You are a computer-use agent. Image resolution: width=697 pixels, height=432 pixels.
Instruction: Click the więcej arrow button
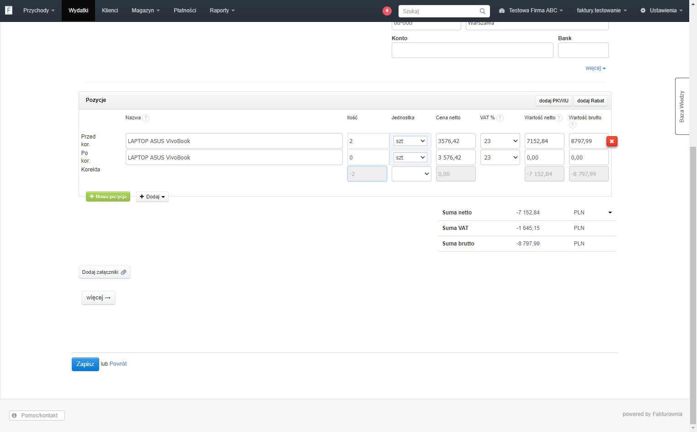pos(98,298)
